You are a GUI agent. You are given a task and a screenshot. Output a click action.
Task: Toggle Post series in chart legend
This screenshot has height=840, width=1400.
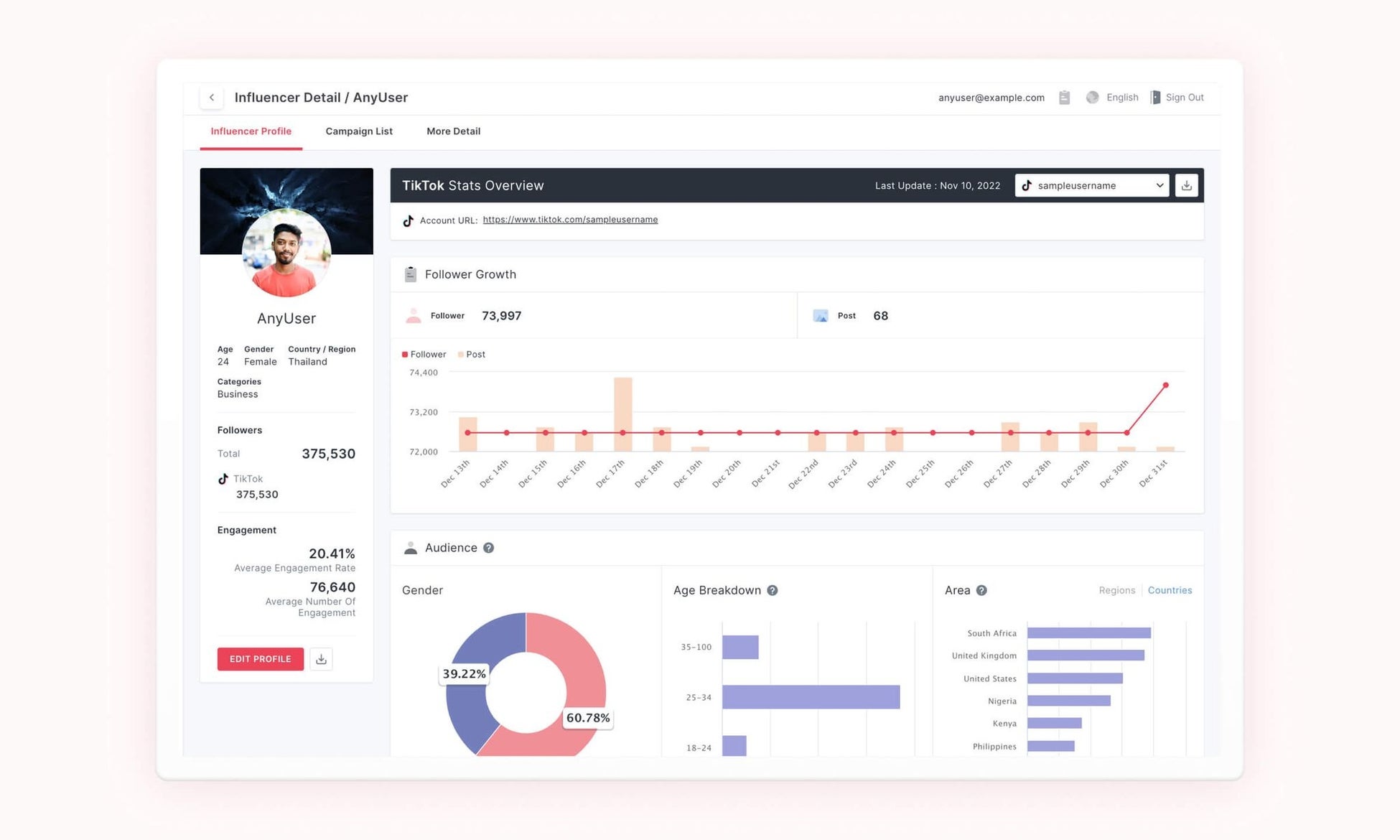[x=472, y=355]
